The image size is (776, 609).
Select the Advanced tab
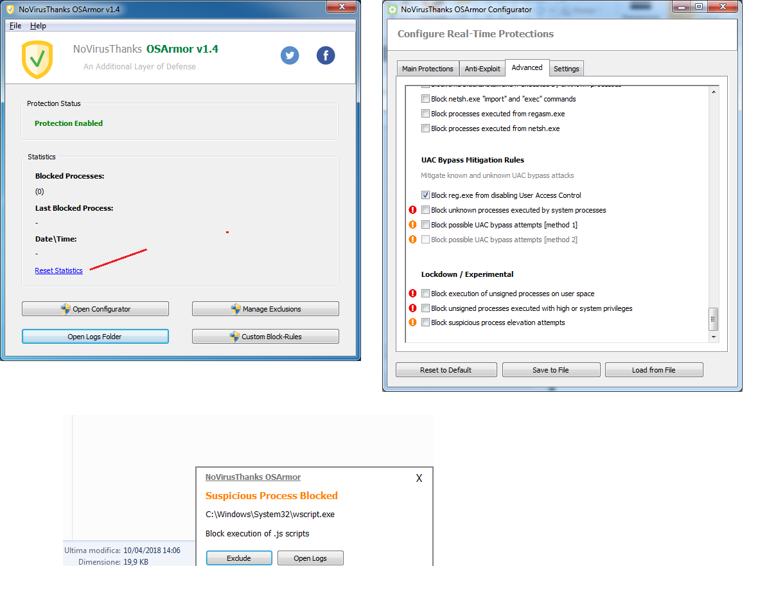(527, 67)
